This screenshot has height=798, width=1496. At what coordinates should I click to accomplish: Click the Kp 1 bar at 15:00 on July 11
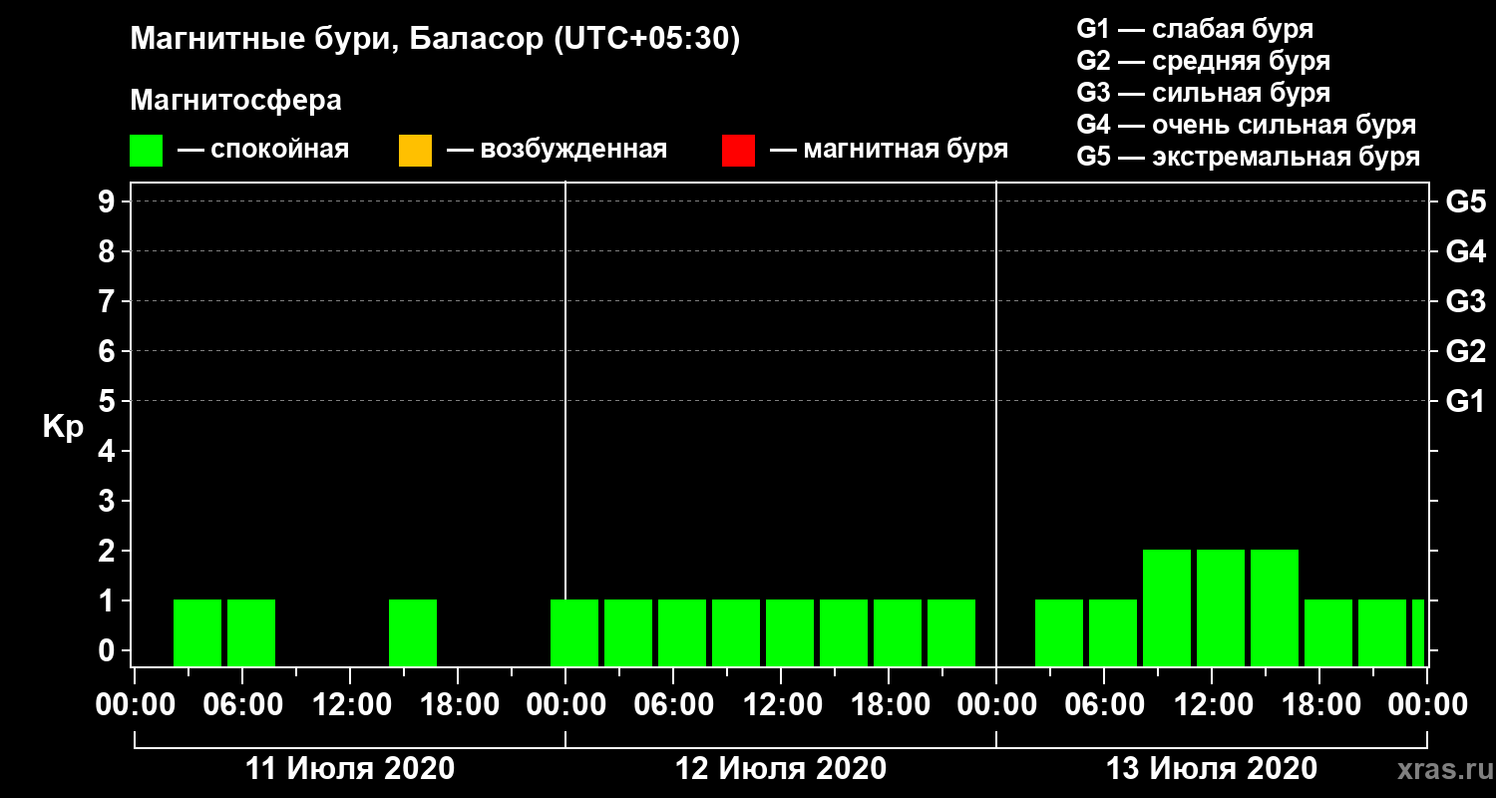point(413,632)
